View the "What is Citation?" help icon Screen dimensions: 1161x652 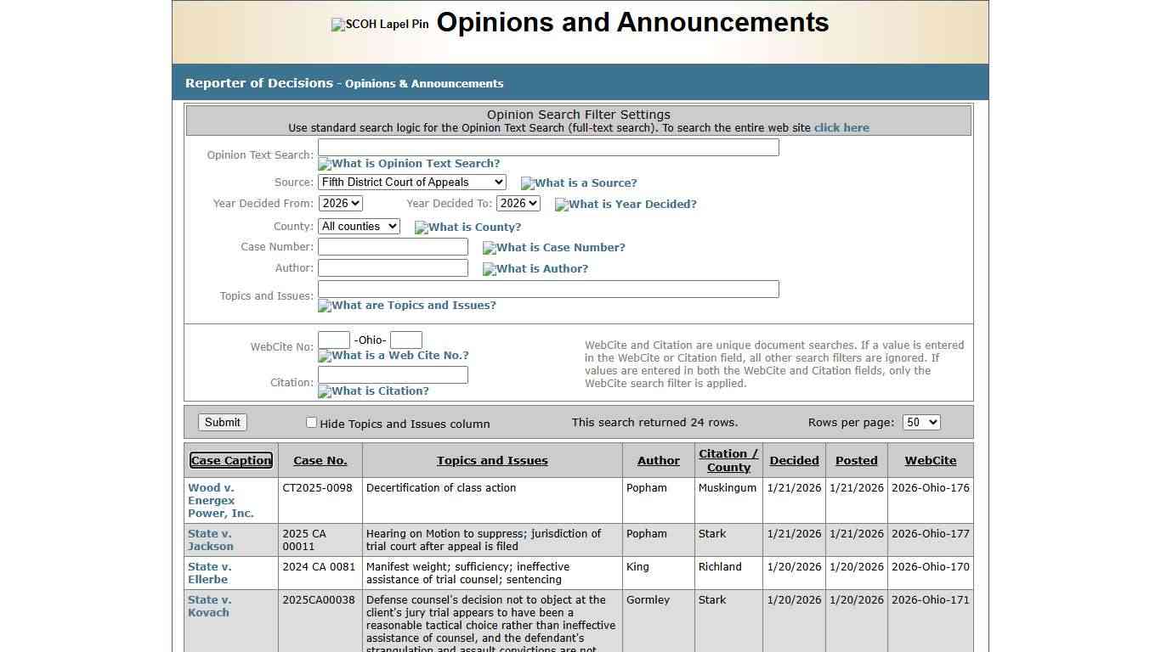coord(373,391)
